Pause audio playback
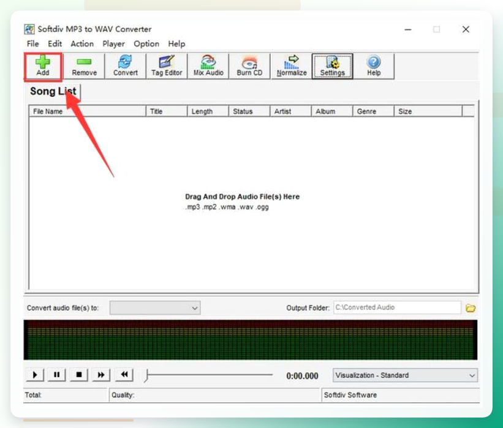Screen dimensions: 503x428 (x=57, y=375)
